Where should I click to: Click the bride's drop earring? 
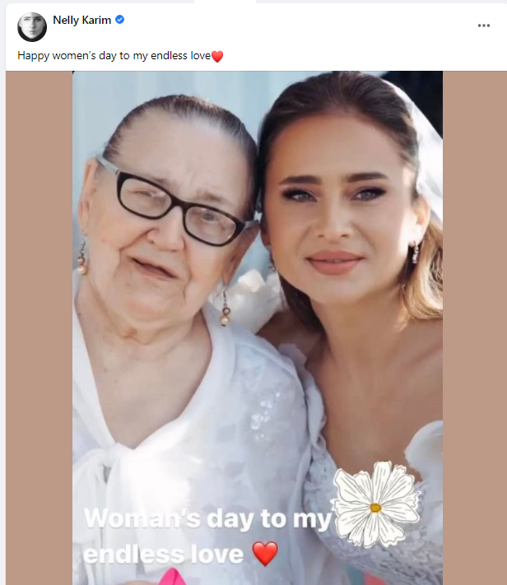click(416, 252)
